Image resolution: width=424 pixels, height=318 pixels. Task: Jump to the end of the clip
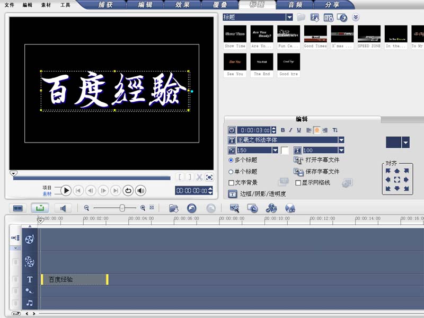click(116, 191)
